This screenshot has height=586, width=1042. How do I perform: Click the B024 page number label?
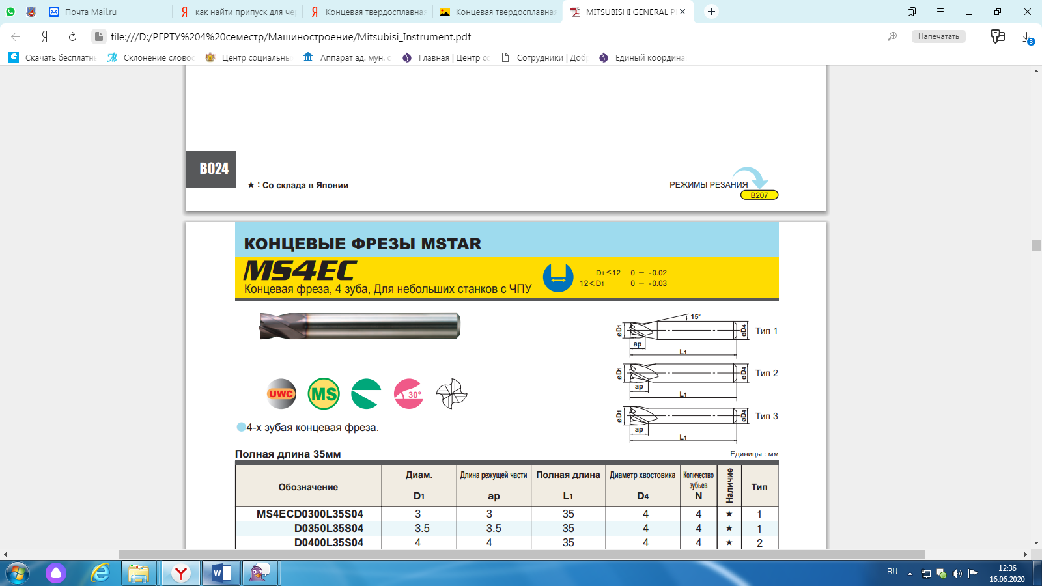click(x=211, y=169)
